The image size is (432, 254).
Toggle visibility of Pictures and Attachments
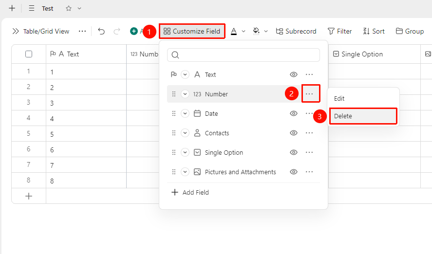(x=294, y=172)
